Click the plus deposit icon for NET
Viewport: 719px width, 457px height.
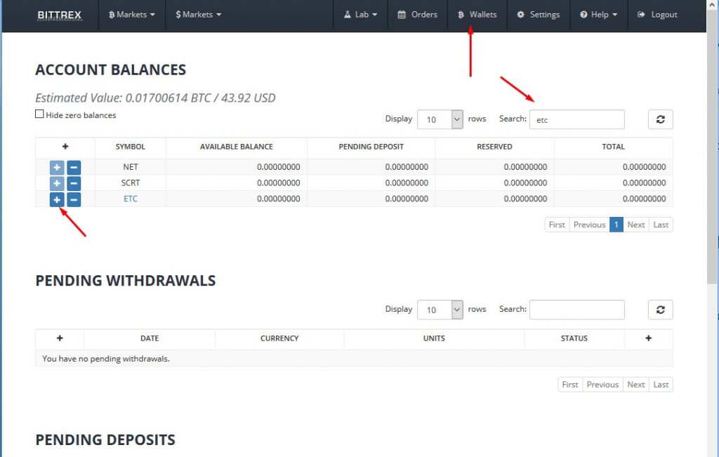tap(57, 168)
